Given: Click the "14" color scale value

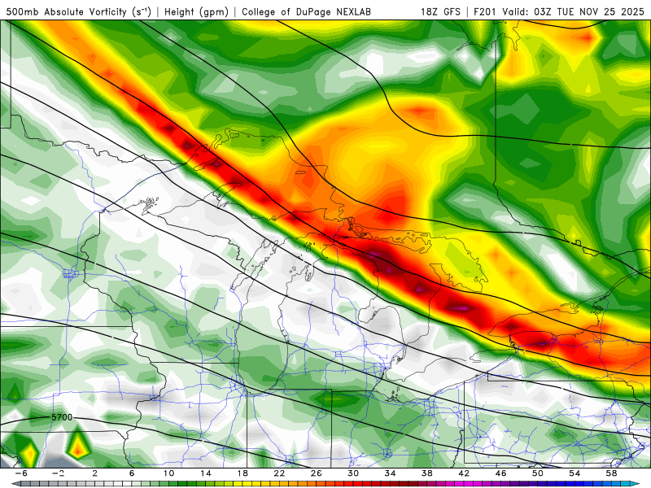Looking at the screenshot, I should pos(206,473).
